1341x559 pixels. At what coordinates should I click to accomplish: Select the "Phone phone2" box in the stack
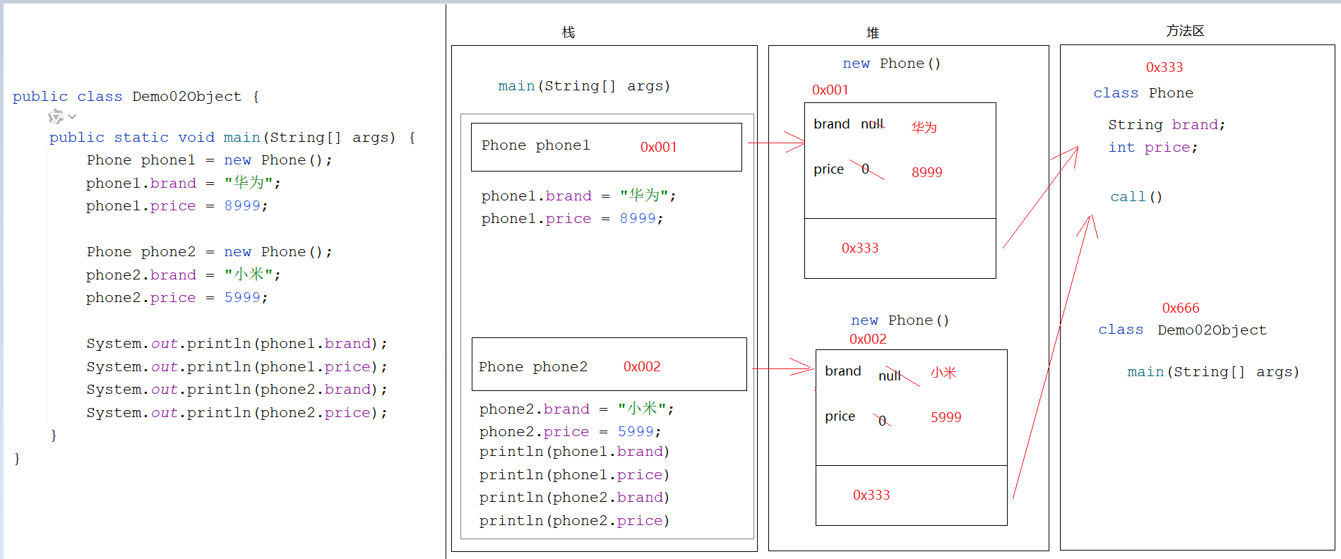[608, 364]
